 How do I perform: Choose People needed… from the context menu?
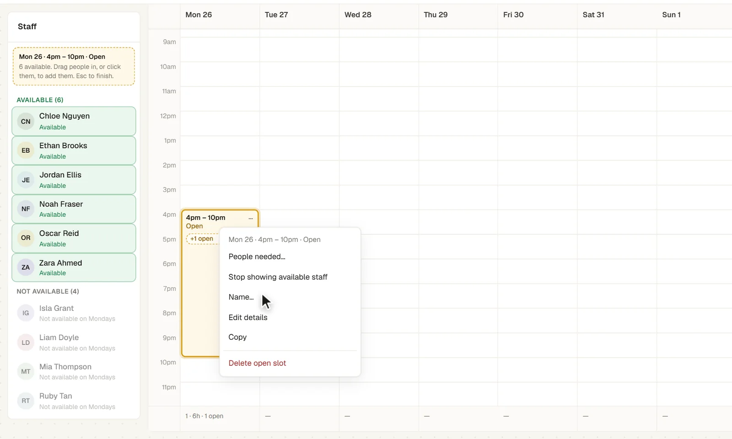[290, 257]
